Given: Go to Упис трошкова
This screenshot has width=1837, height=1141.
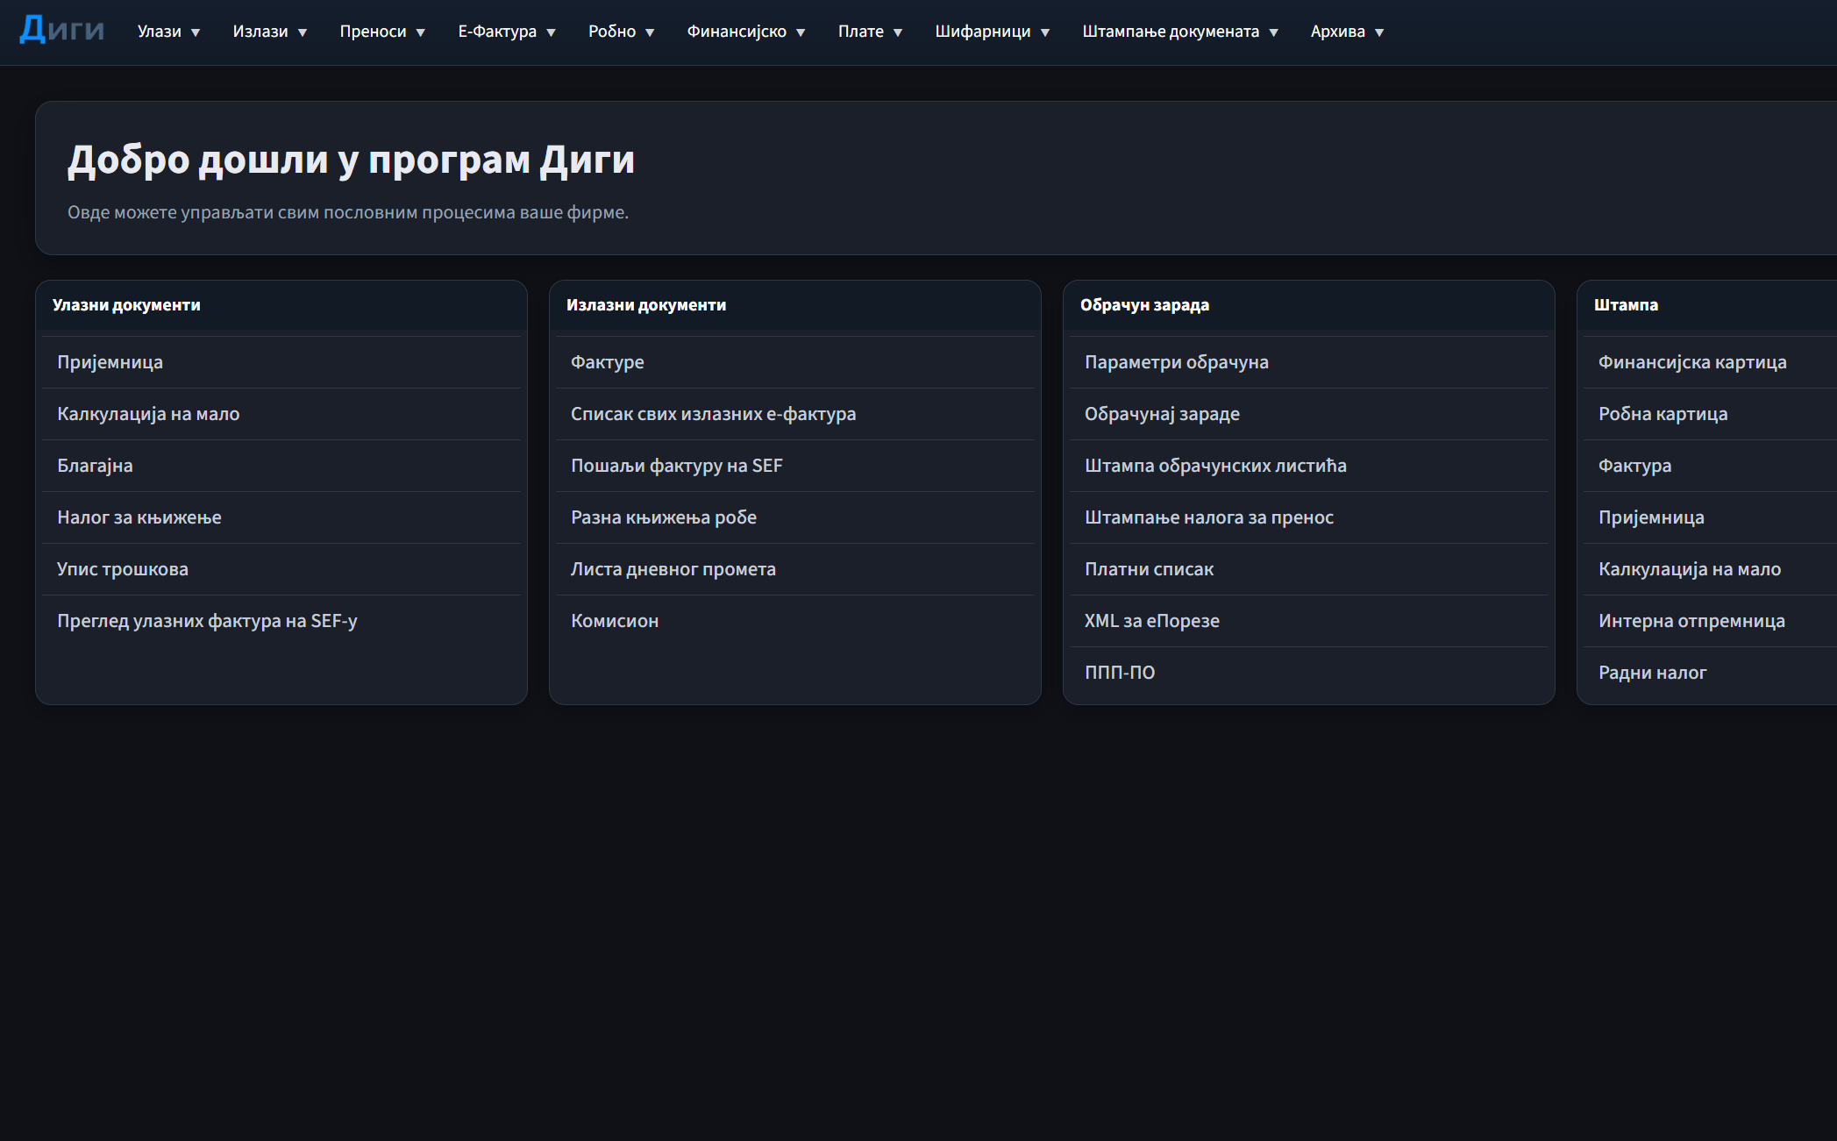Looking at the screenshot, I should coord(281,569).
